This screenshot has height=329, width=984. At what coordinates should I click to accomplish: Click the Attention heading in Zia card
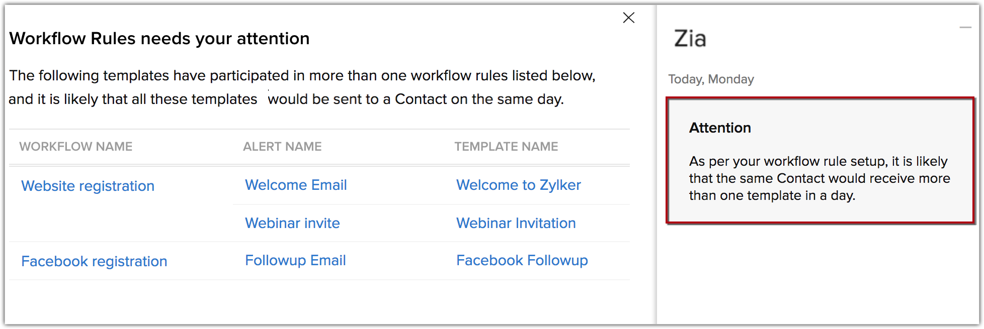click(720, 128)
